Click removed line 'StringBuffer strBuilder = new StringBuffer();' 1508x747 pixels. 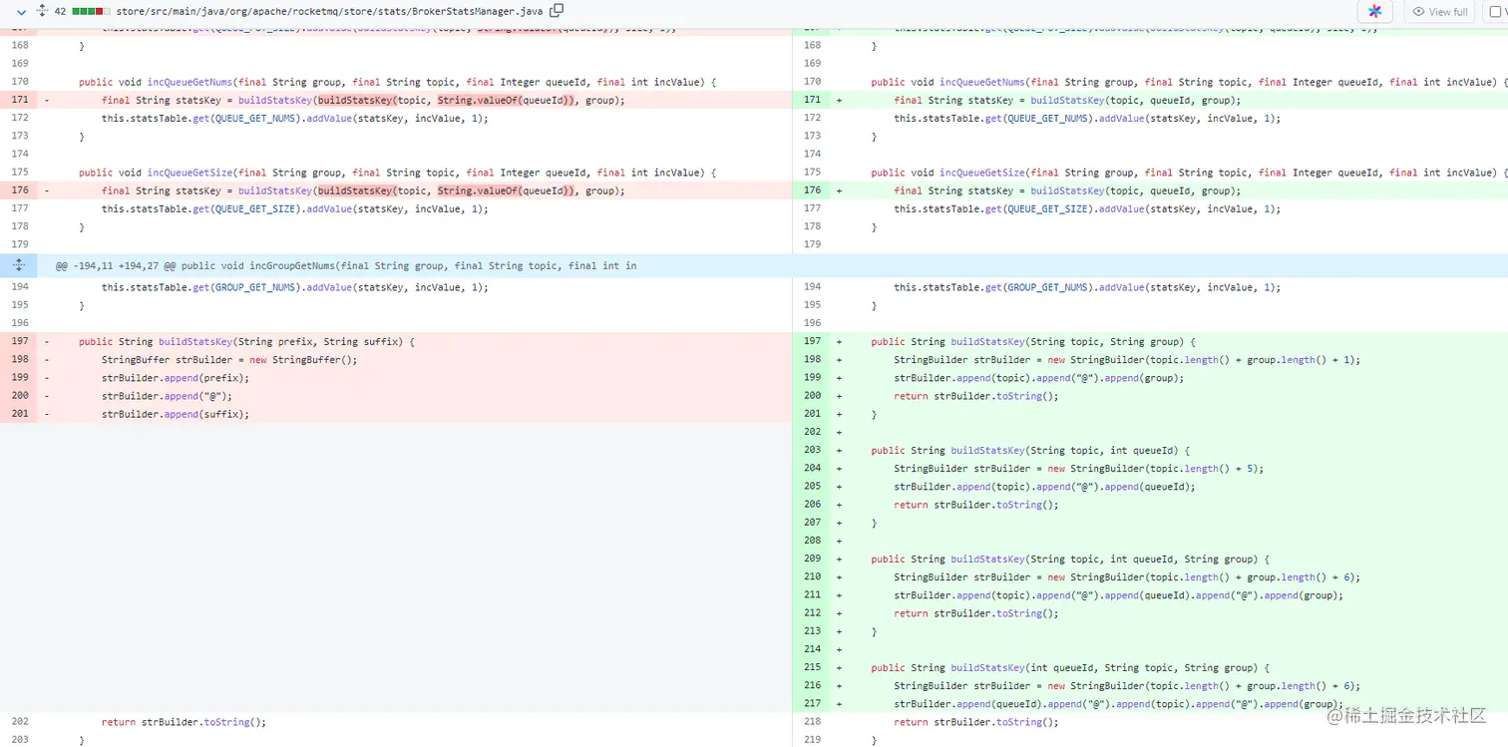pyautogui.click(x=229, y=360)
